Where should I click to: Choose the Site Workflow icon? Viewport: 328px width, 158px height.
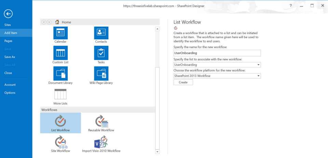(60, 142)
